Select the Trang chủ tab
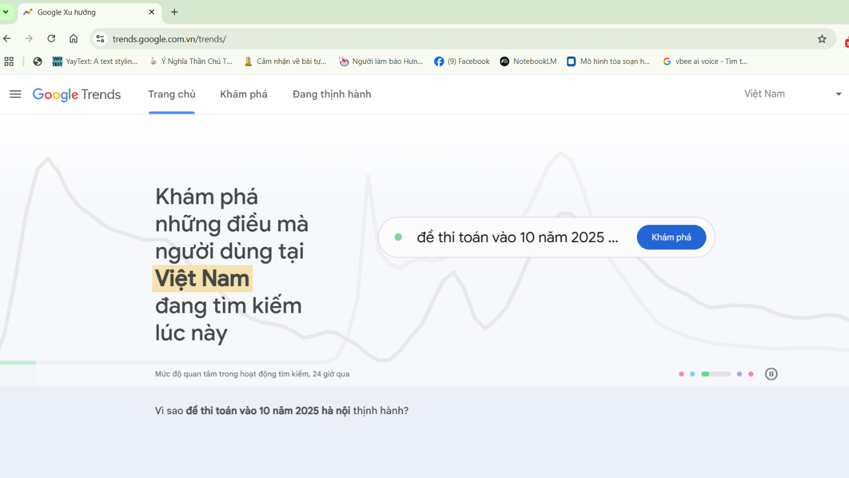Viewport: 849px width, 478px height. tap(171, 94)
